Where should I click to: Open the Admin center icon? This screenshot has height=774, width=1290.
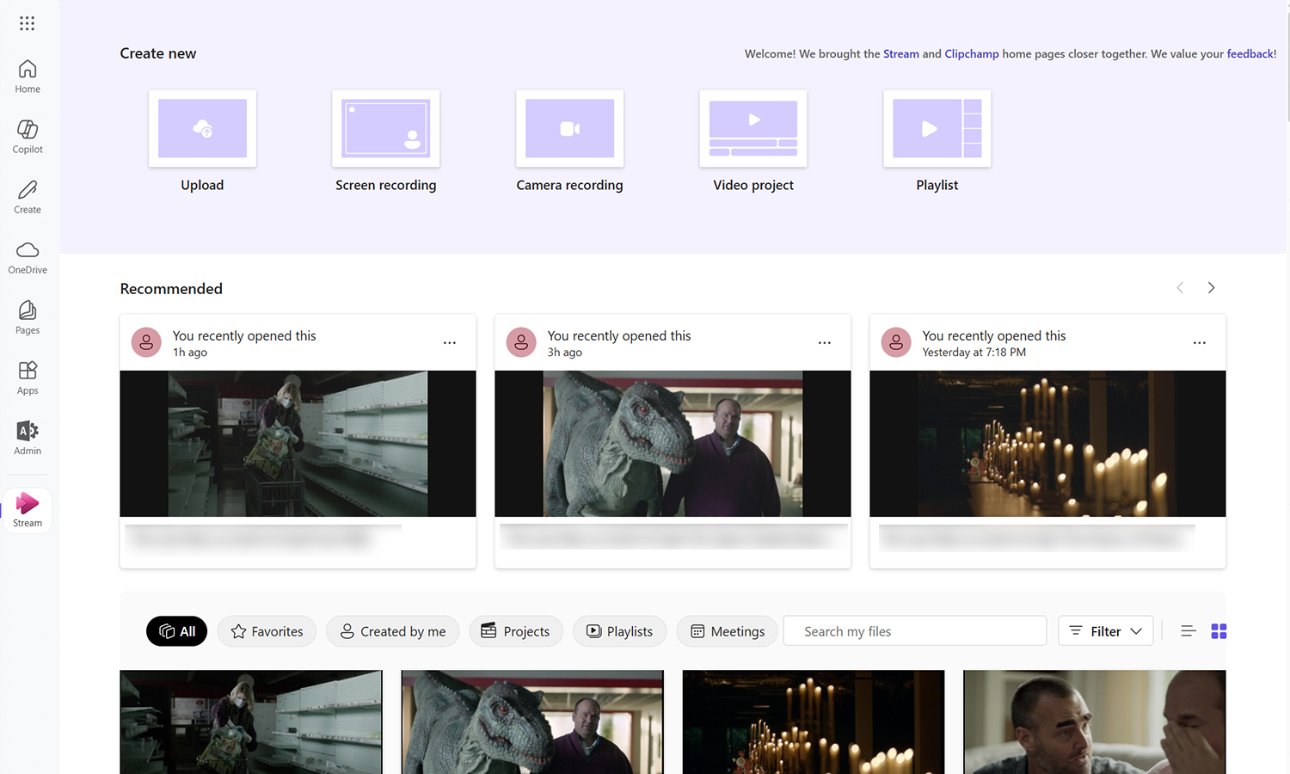(x=28, y=438)
